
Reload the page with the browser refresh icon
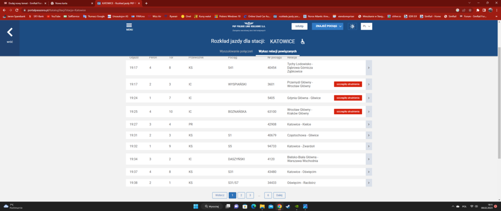17,10
